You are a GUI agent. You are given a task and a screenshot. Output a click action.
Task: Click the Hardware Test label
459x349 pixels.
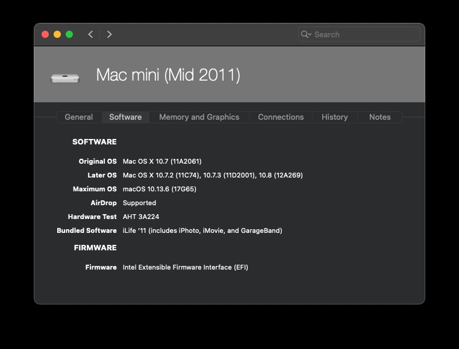coord(92,217)
